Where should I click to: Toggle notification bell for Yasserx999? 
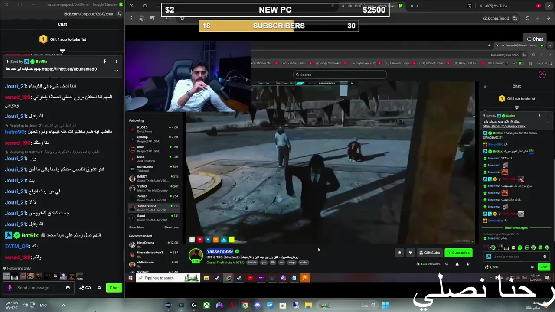[399, 253]
